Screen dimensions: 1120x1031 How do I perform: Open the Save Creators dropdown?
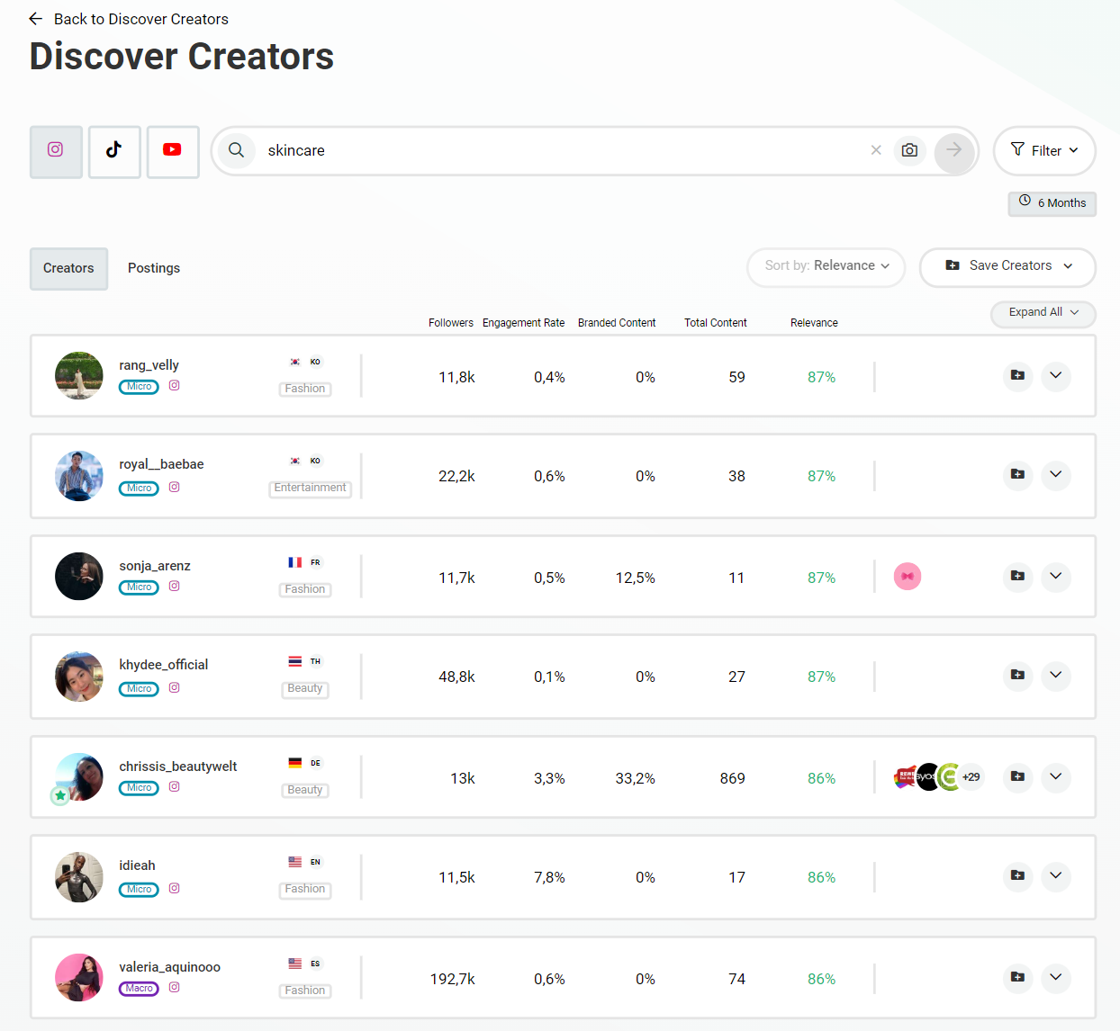pos(1007,266)
